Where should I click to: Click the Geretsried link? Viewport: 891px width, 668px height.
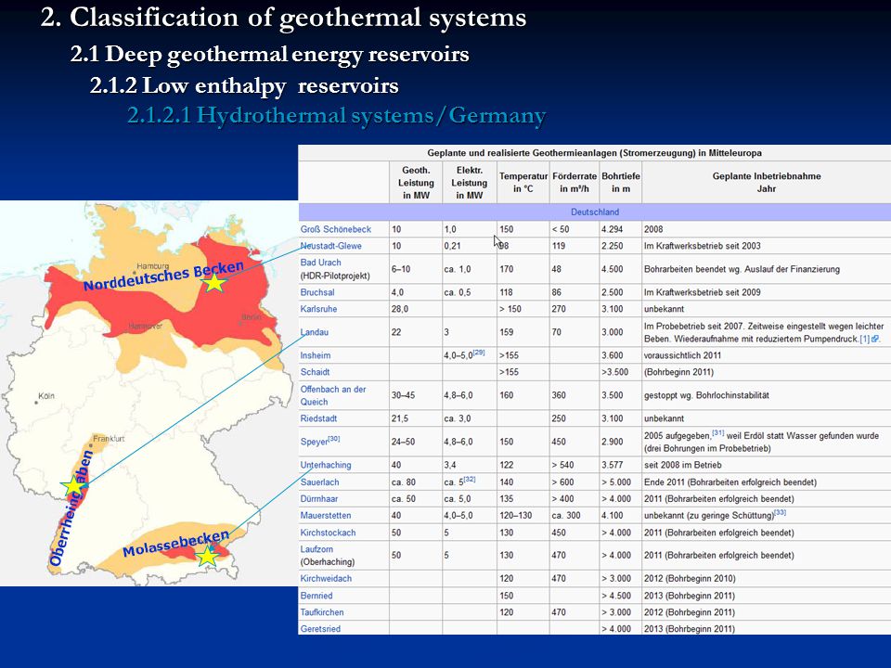(x=320, y=629)
